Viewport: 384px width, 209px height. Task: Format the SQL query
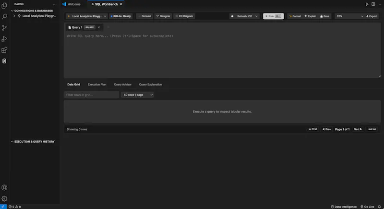pyautogui.click(x=295, y=16)
